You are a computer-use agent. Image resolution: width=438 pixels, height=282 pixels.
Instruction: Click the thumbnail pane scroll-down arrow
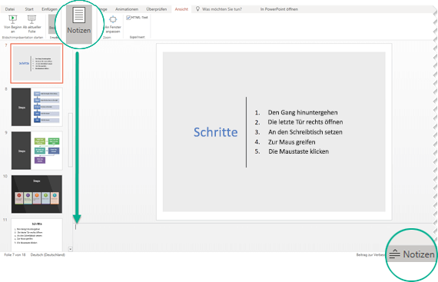[71, 249]
